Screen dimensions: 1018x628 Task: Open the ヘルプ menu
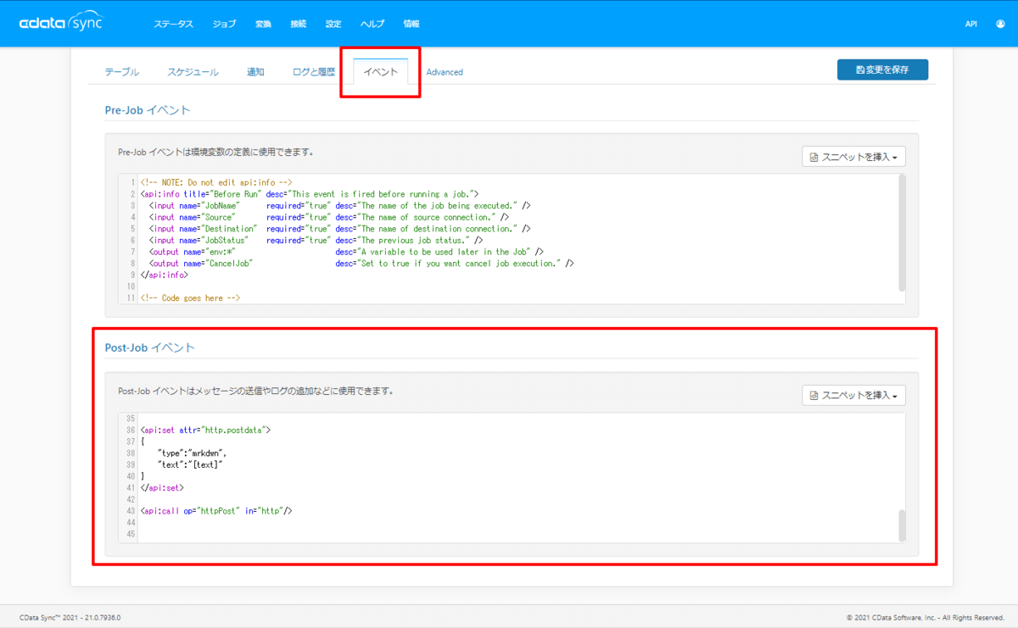[372, 24]
